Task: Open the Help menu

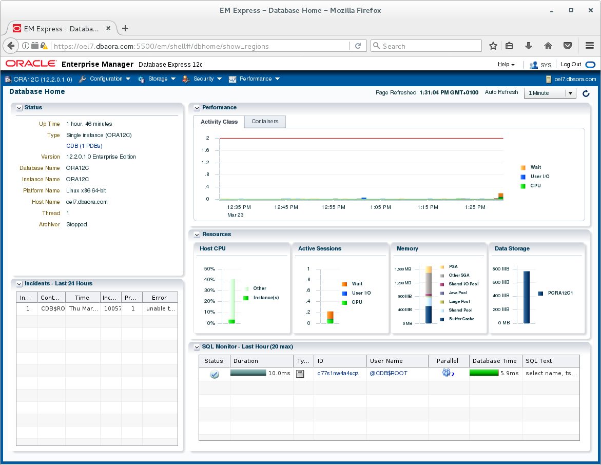Action: pos(506,64)
